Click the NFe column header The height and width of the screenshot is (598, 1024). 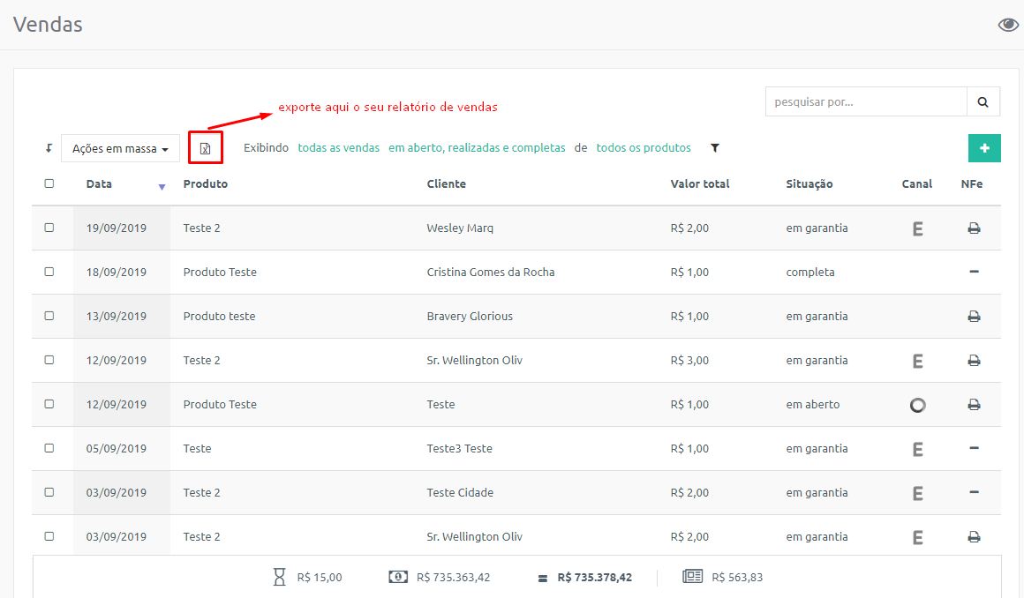(972, 184)
